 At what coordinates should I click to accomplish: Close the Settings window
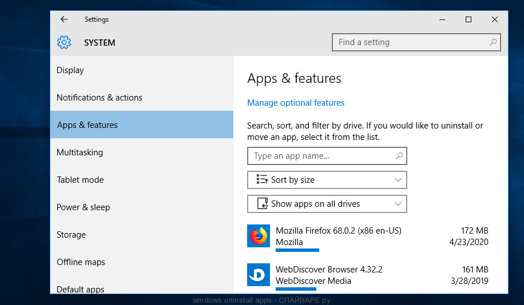pyautogui.click(x=495, y=19)
